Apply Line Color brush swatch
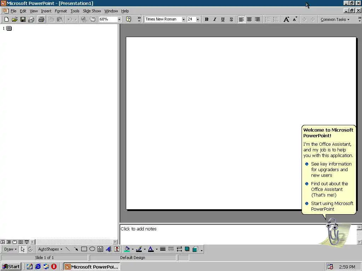The width and height of the screenshot is (362, 271). point(139,249)
